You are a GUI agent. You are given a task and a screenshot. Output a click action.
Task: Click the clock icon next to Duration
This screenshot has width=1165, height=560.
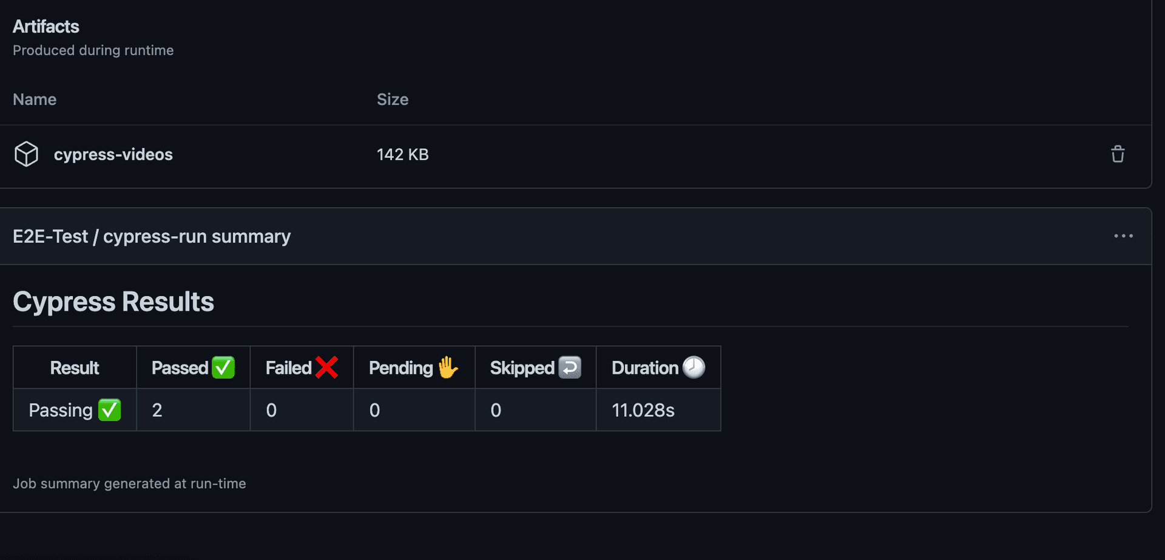[694, 368]
